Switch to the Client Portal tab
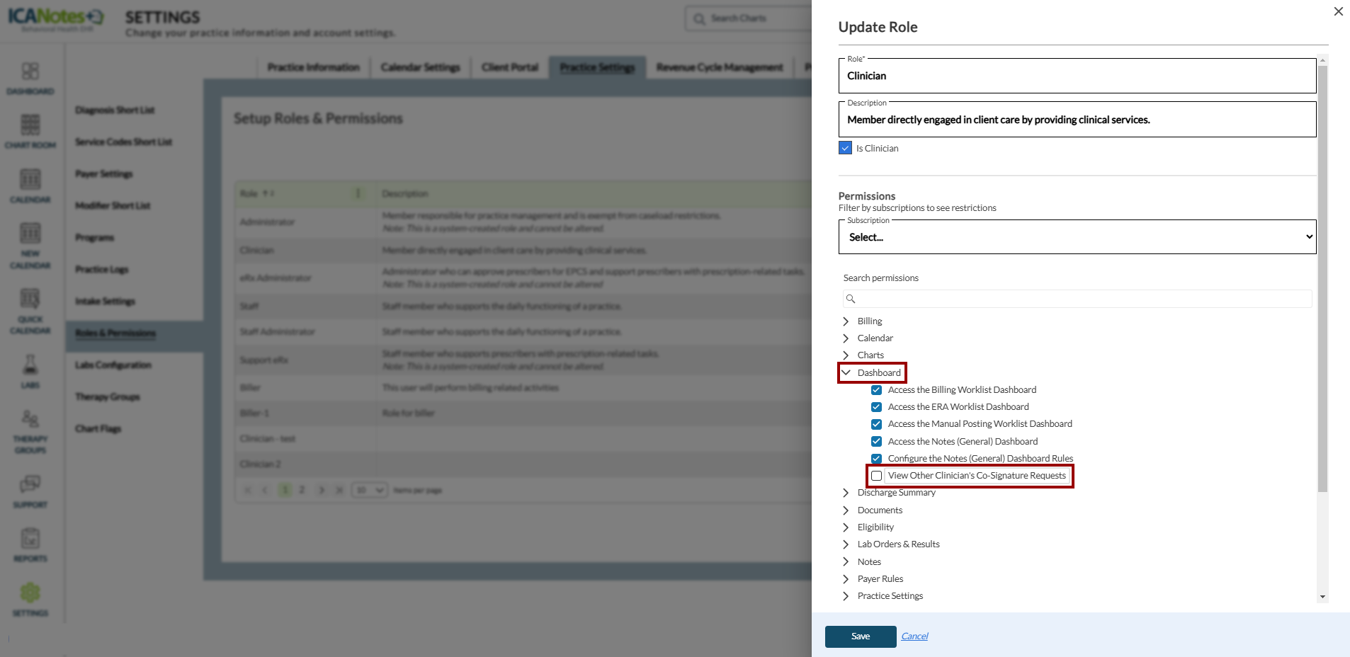 510,67
